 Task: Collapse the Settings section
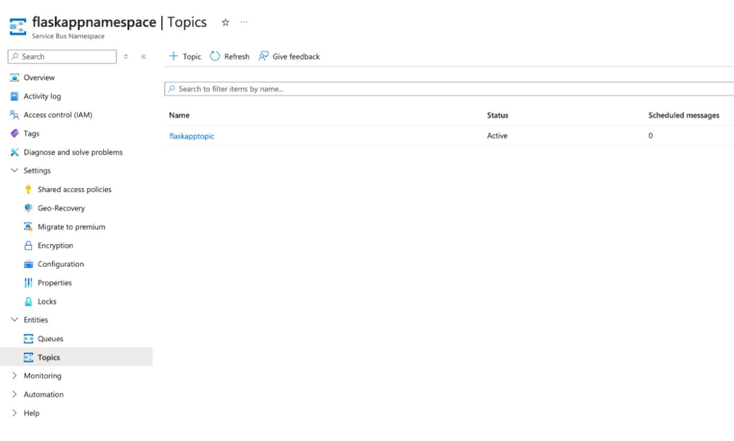pos(14,170)
